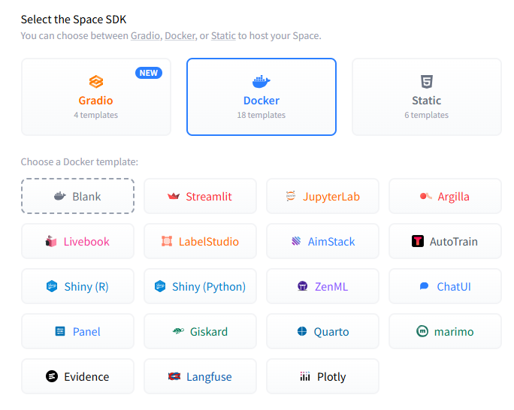Click the marimo logo icon
514x410 pixels.
click(x=422, y=332)
